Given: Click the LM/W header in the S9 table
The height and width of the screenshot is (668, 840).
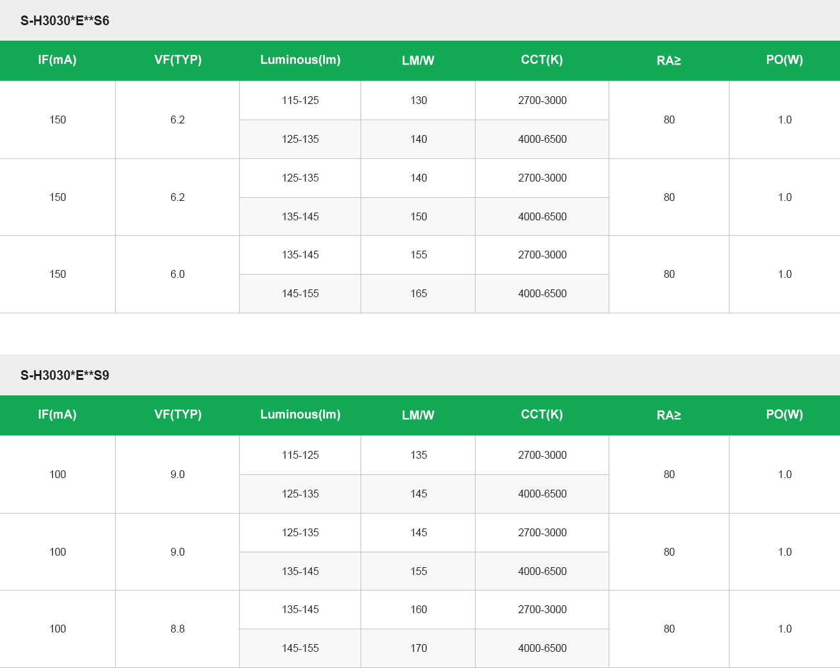Looking at the screenshot, I should (x=418, y=415).
